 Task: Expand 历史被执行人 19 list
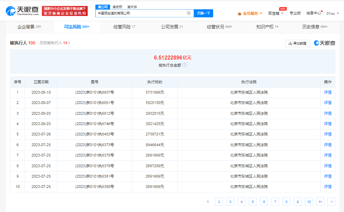point(55,43)
